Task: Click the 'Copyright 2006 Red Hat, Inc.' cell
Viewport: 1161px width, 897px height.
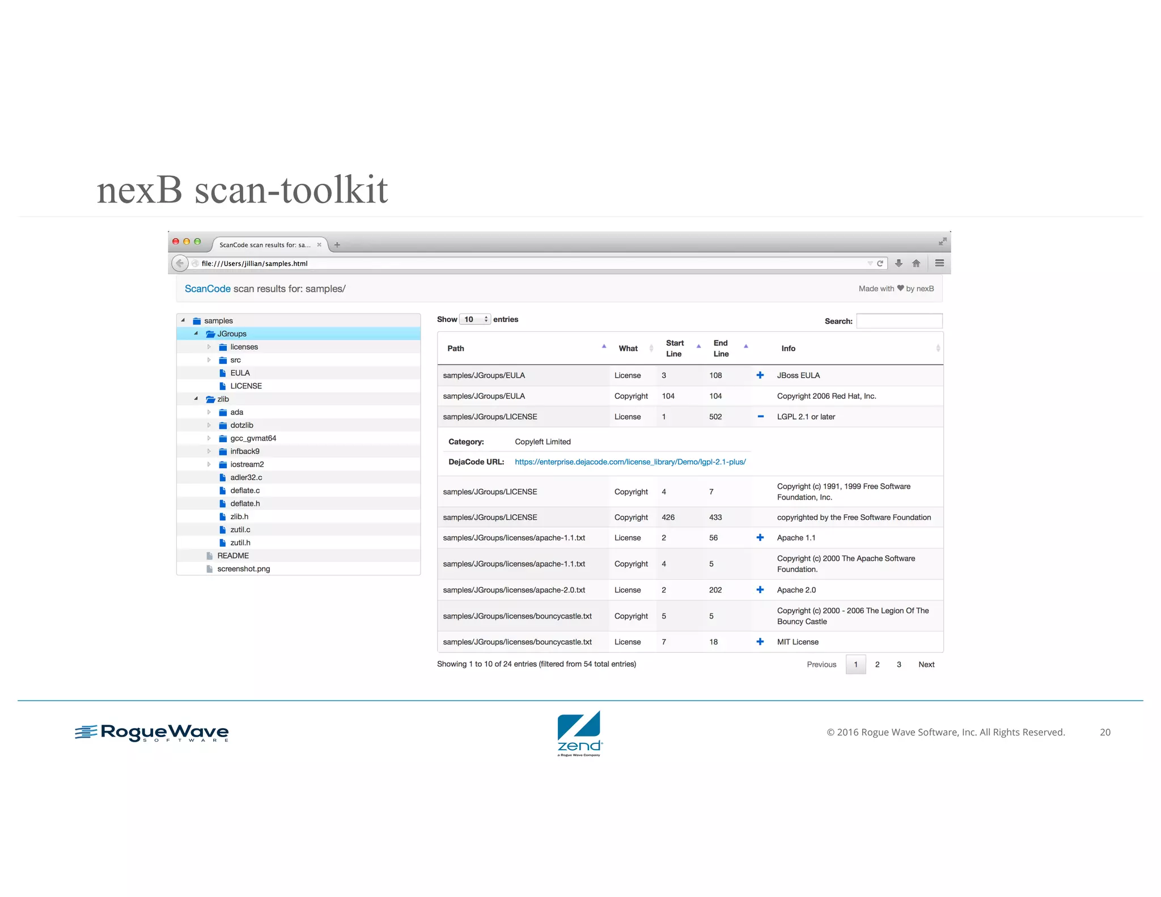Action: pyautogui.click(x=827, y=396)
